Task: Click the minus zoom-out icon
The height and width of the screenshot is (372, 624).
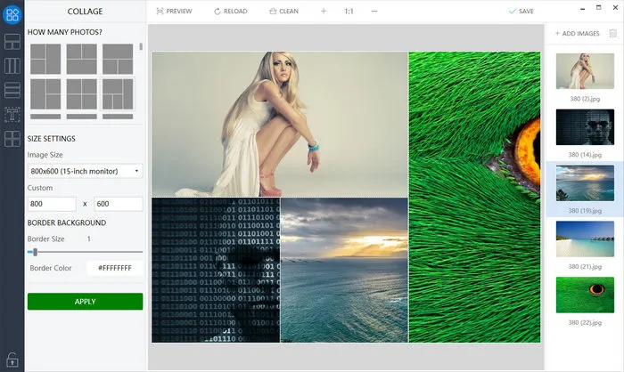Action: click(x=374, y=12)
